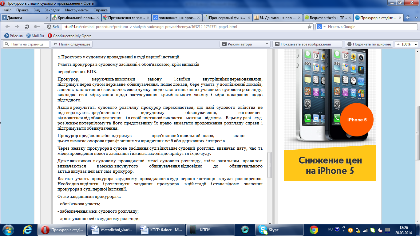The image size is (420, 236).
Task: Open the Google search engine selector
Action: pyautogui.click(x=321, y=27)
